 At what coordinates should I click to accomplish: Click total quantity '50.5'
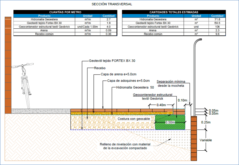click(217, 23)
